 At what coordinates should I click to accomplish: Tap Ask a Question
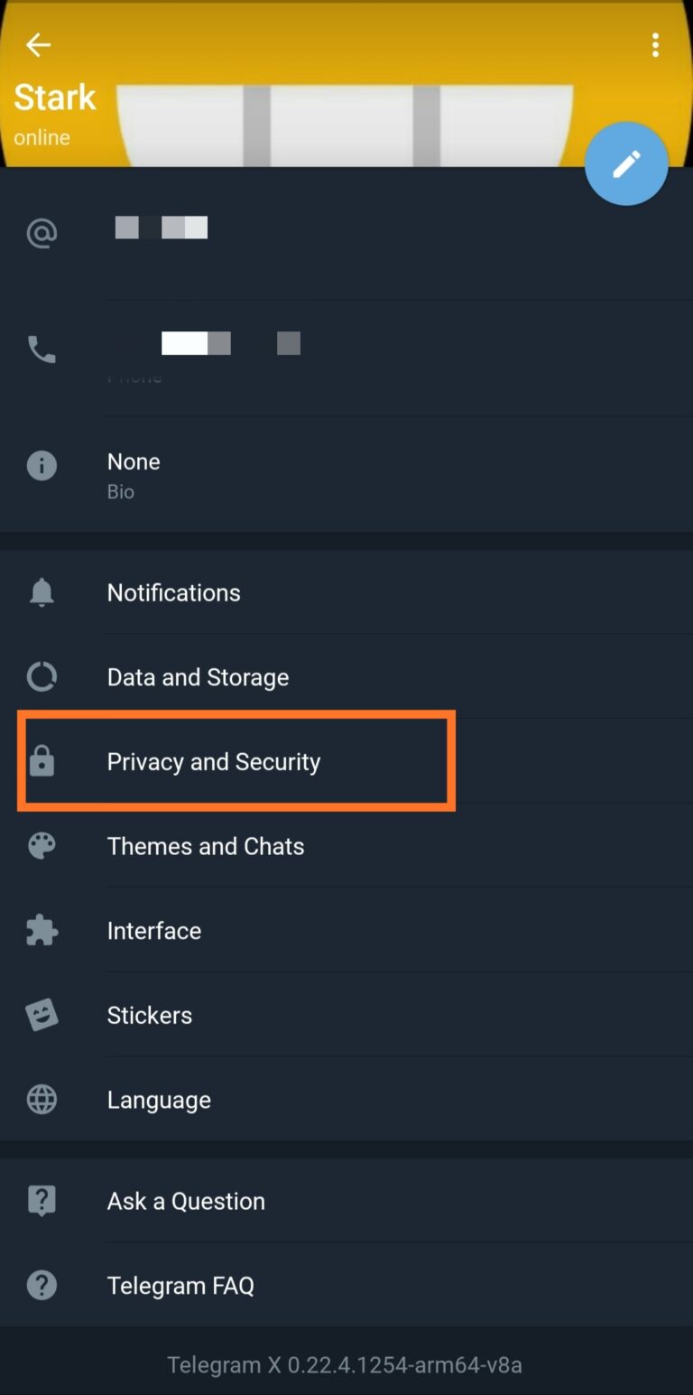click(346, 1201)
